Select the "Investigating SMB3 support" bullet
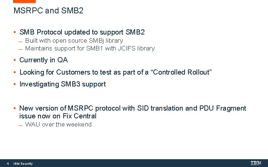Image resolution: width=268 pixels, height=167 pixels. click(63, 84)
